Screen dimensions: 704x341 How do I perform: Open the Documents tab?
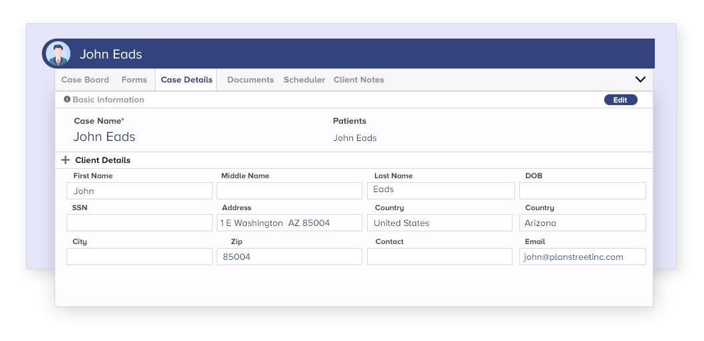click(x=251, y=80)
